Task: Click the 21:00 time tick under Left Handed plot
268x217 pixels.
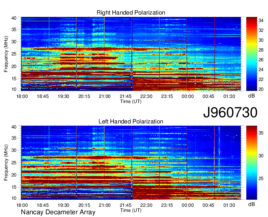Action: [x=105, y=205]
